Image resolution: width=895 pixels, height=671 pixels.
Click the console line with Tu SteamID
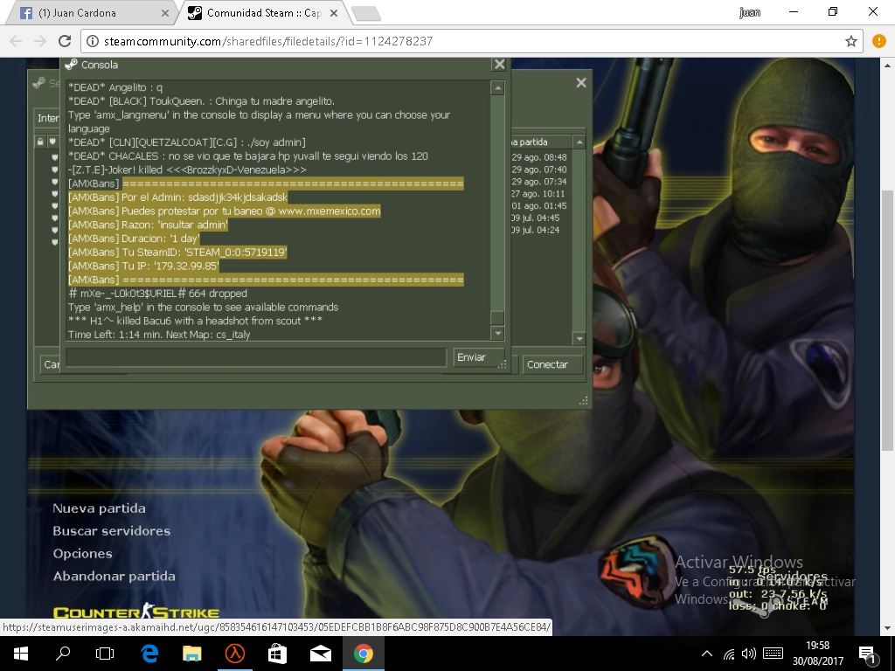point(177,252)
